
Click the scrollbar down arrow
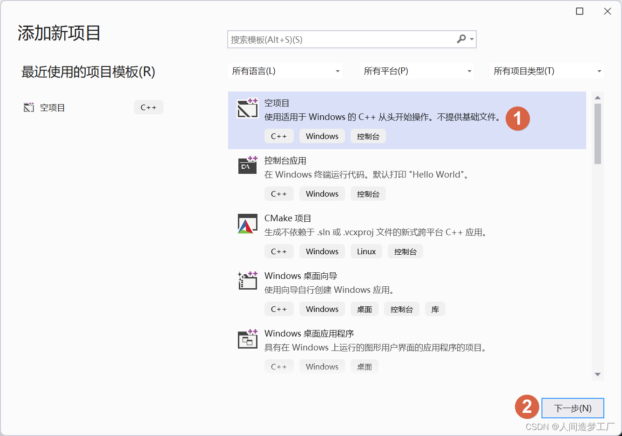[x=598, y=374]
